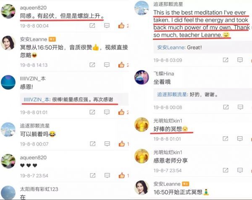Repost 安安Leanne's 16:50 meditation comment
Viewport: 252px width, 200px height.
click(x=92, y=65)
